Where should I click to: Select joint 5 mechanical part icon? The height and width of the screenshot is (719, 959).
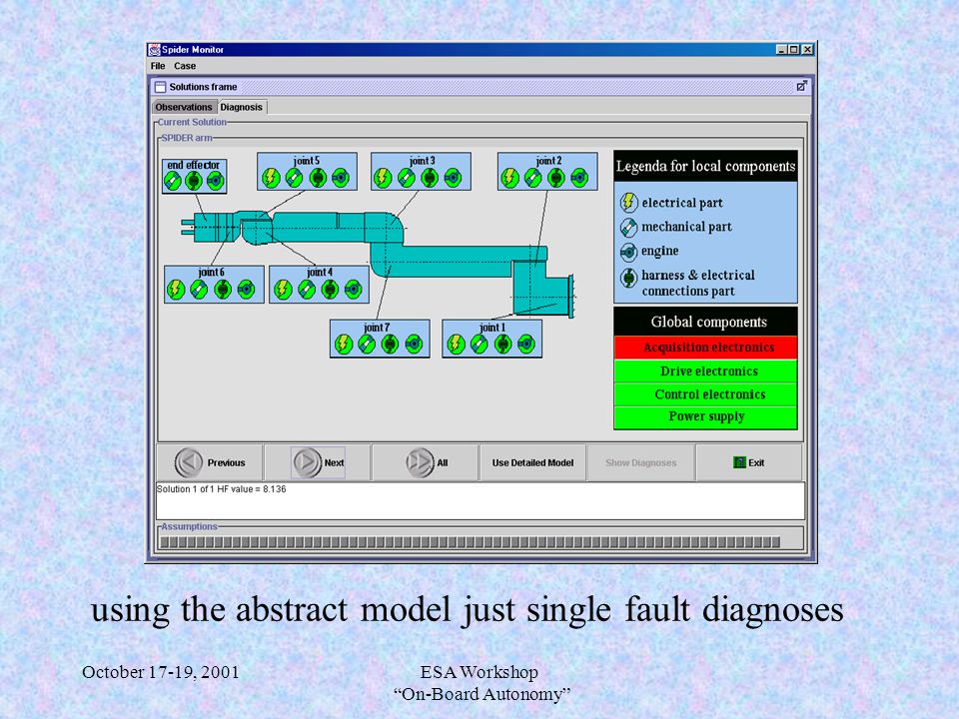coord(294,178)
